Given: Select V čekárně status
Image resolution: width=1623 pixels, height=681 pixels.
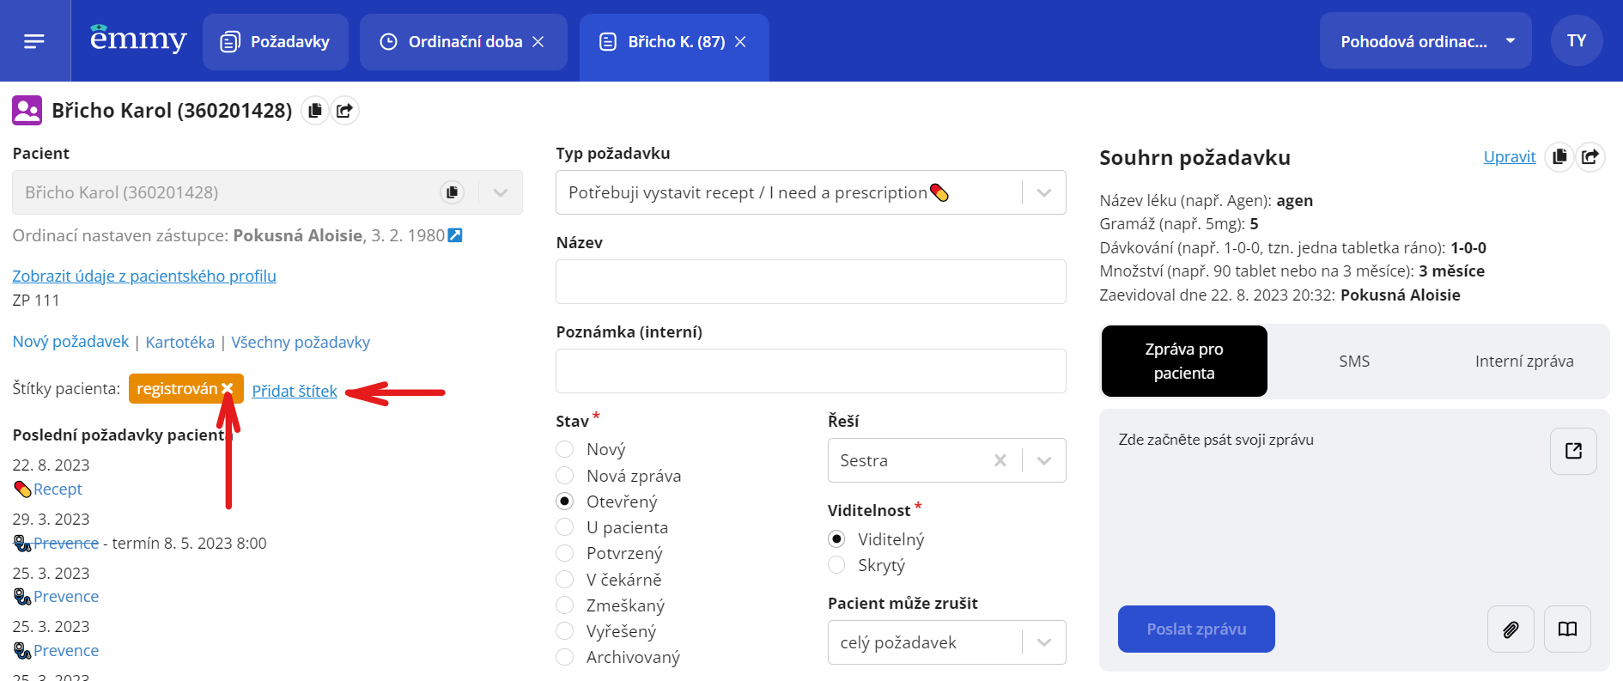Looking at the screenshot, I should 565,580.
